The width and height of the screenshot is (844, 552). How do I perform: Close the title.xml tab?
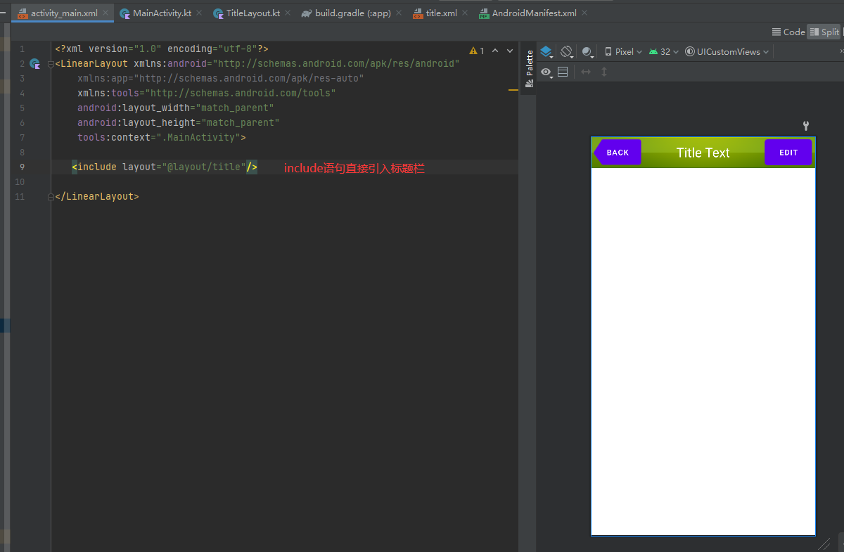point(466,13)
